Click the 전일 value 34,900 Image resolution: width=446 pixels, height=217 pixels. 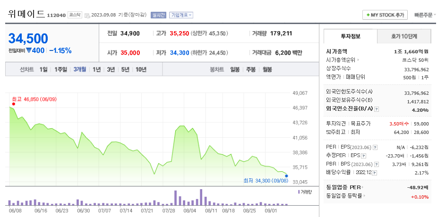130,33
